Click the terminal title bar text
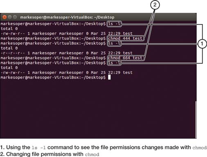This screenshot has height=157, width=207. pos(67,17)
